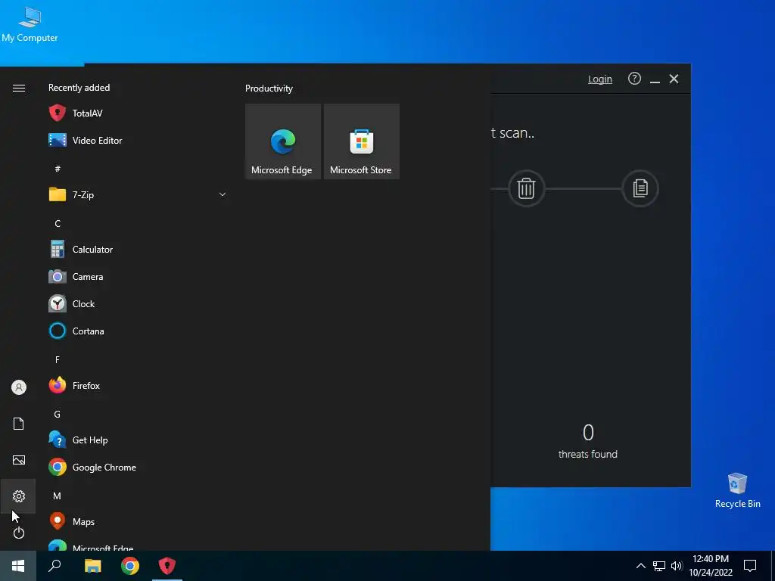775x581 pixels.
Task: Open the volume tray icon
Action: tap(677, 566)
